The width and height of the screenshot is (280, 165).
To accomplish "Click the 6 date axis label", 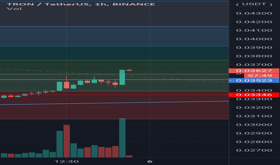I will pos(150,162).
